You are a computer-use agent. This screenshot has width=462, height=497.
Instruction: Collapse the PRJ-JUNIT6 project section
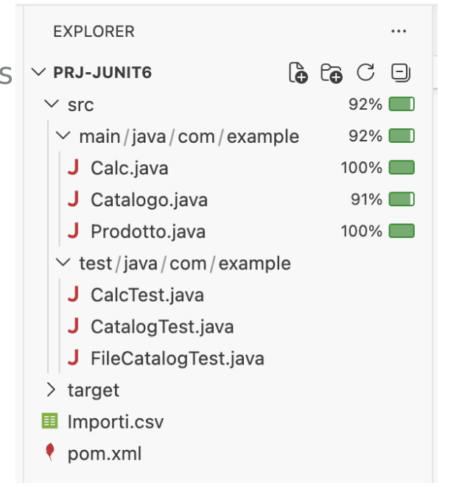coord(38,72)
